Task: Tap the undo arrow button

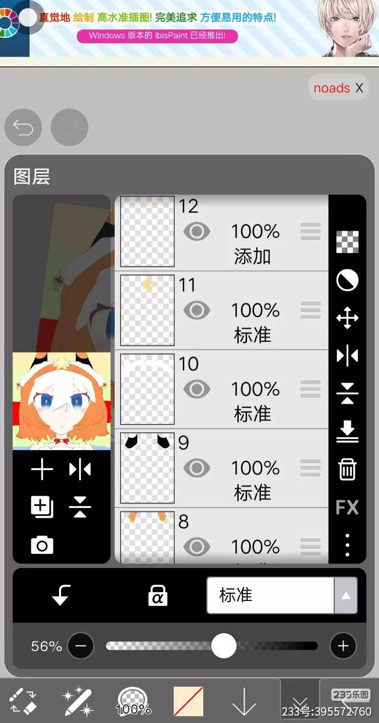Action: tap(23, 128)
